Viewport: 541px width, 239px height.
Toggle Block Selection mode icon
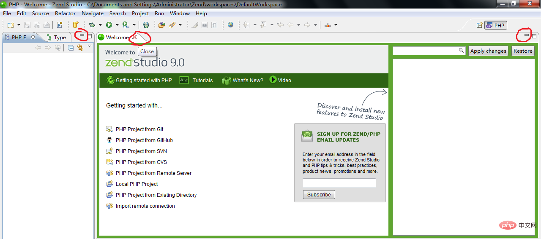(205, 25)
